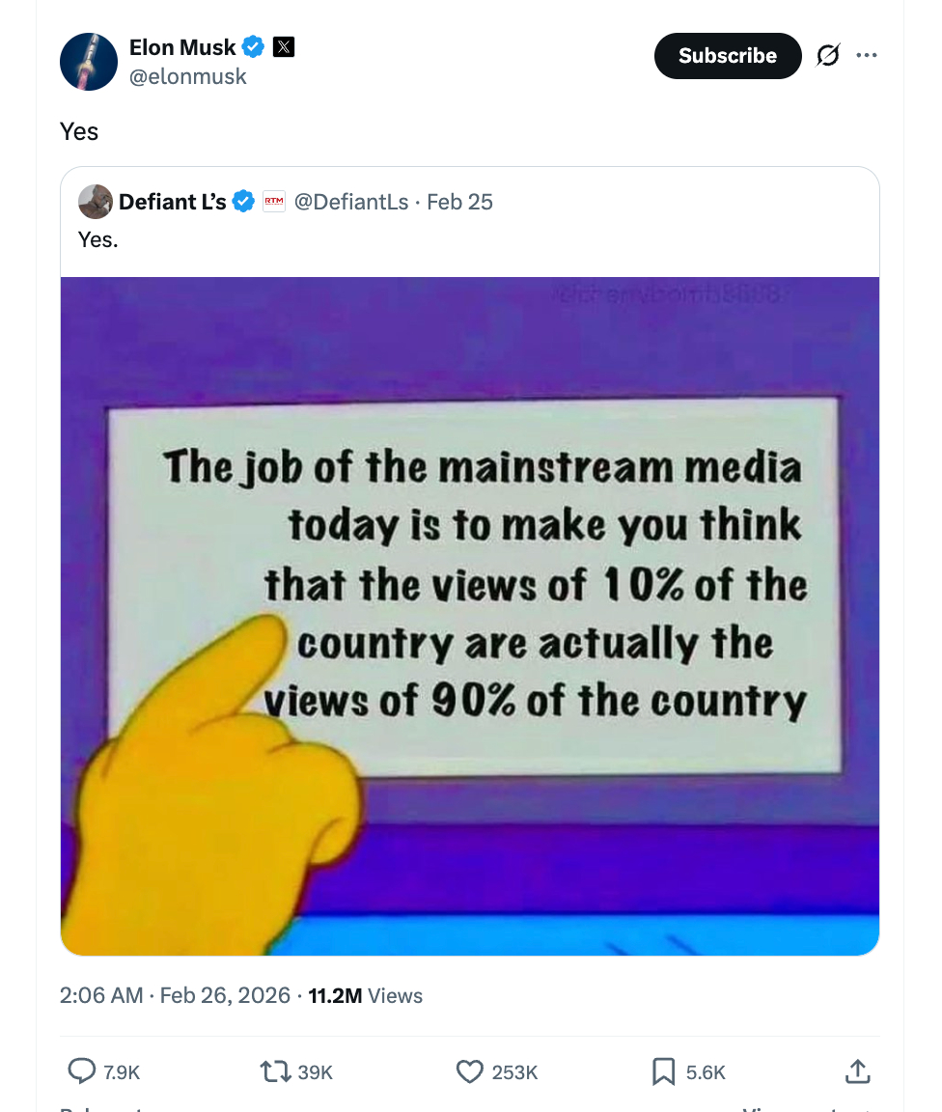Screen dimensions: 942x1112
Task: Open the @DefiantLs handle in quoted post
Action: pyautogui.click(x=350, y=202)
